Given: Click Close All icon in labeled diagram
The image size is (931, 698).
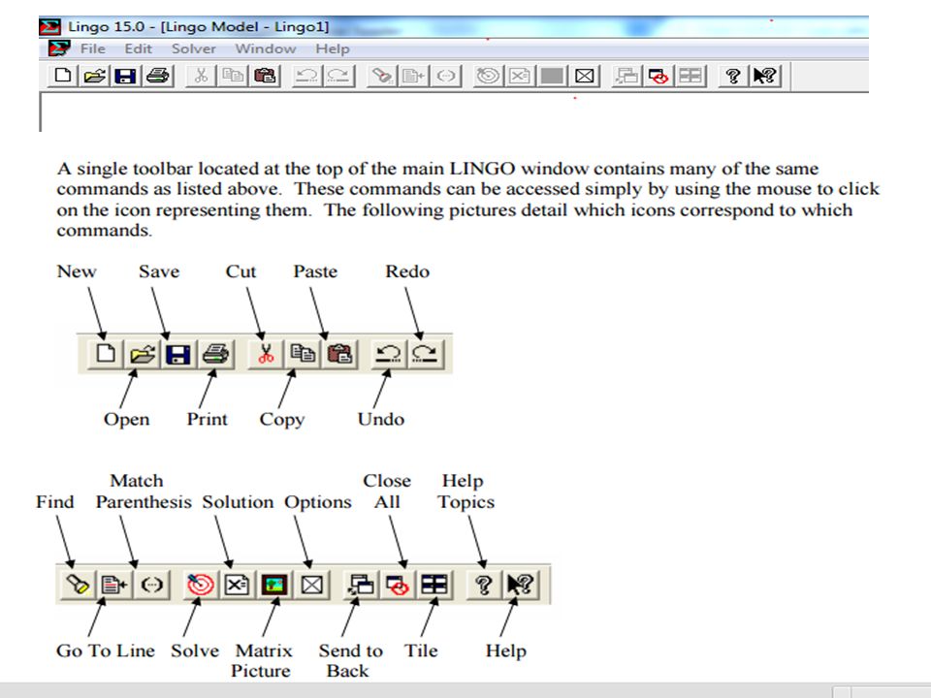Looking at the screenshot, I should pos(398,586).
